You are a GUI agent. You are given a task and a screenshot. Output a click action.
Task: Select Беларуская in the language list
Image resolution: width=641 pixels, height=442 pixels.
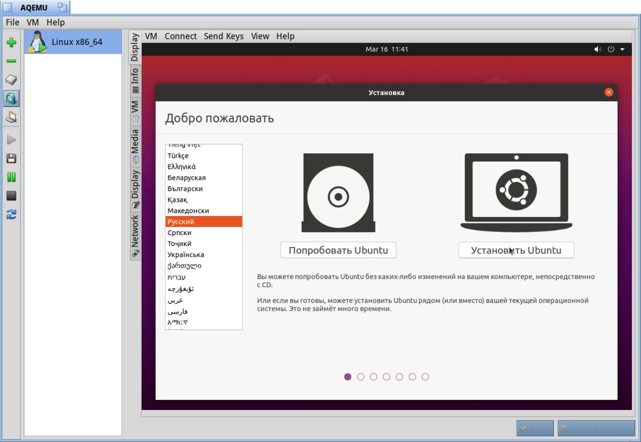point(204,177)
